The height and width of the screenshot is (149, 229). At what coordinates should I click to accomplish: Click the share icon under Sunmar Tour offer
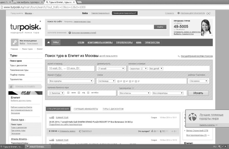click(x=79, y=131)
